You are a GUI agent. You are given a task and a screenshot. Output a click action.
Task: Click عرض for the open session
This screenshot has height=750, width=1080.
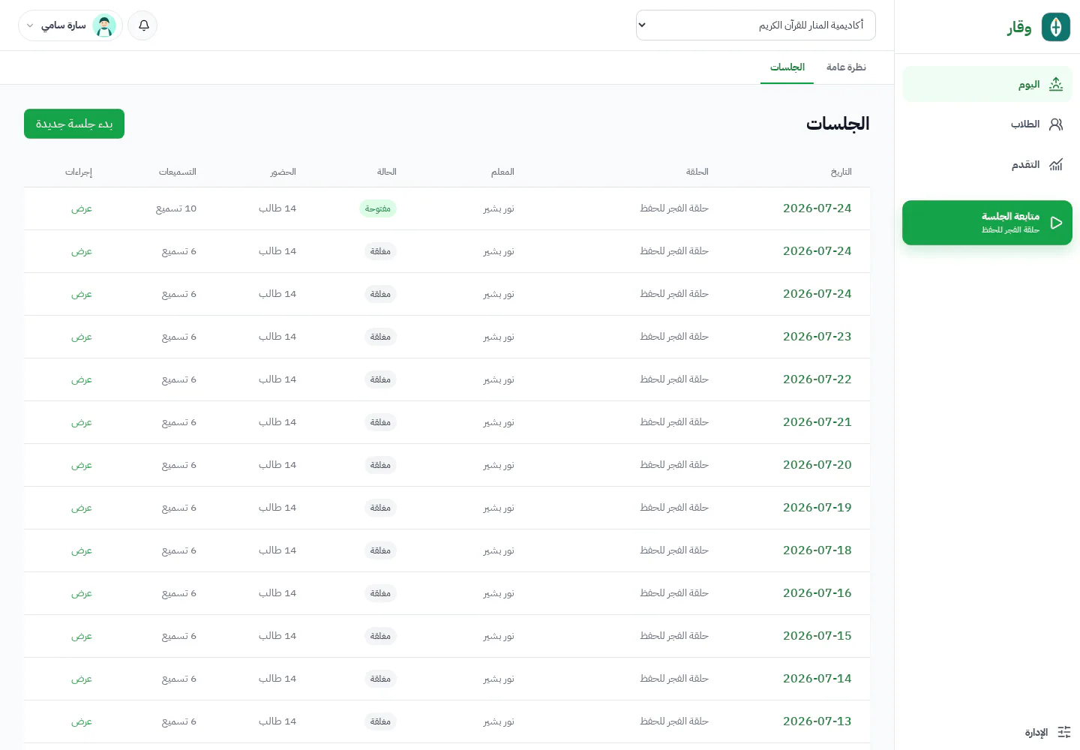(81, 208)
